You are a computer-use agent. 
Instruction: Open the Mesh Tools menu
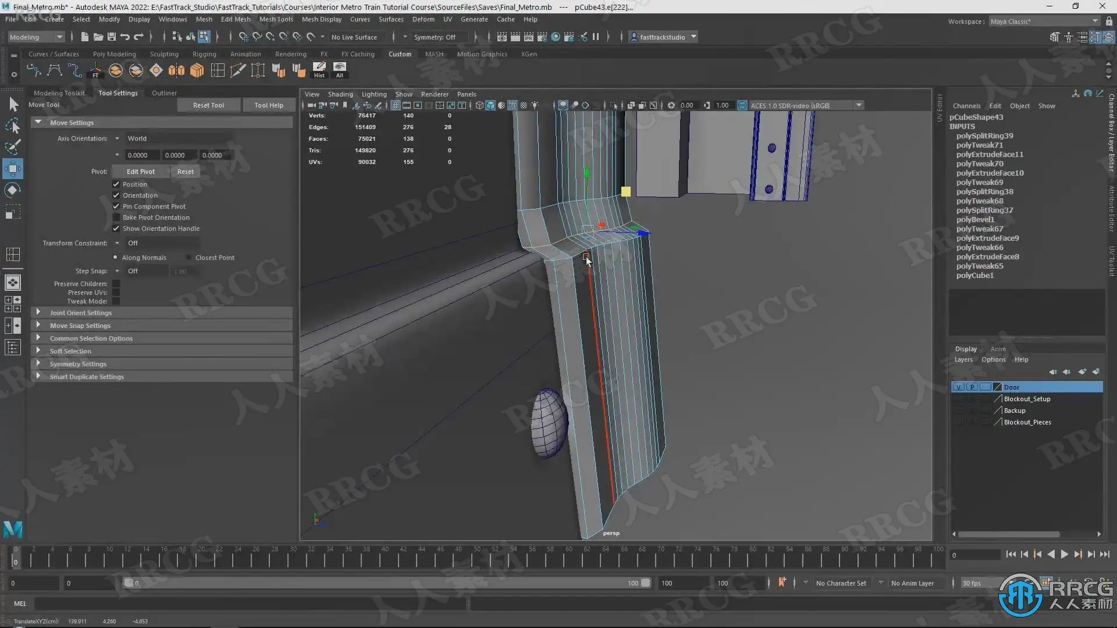click(x=276, y=19)
